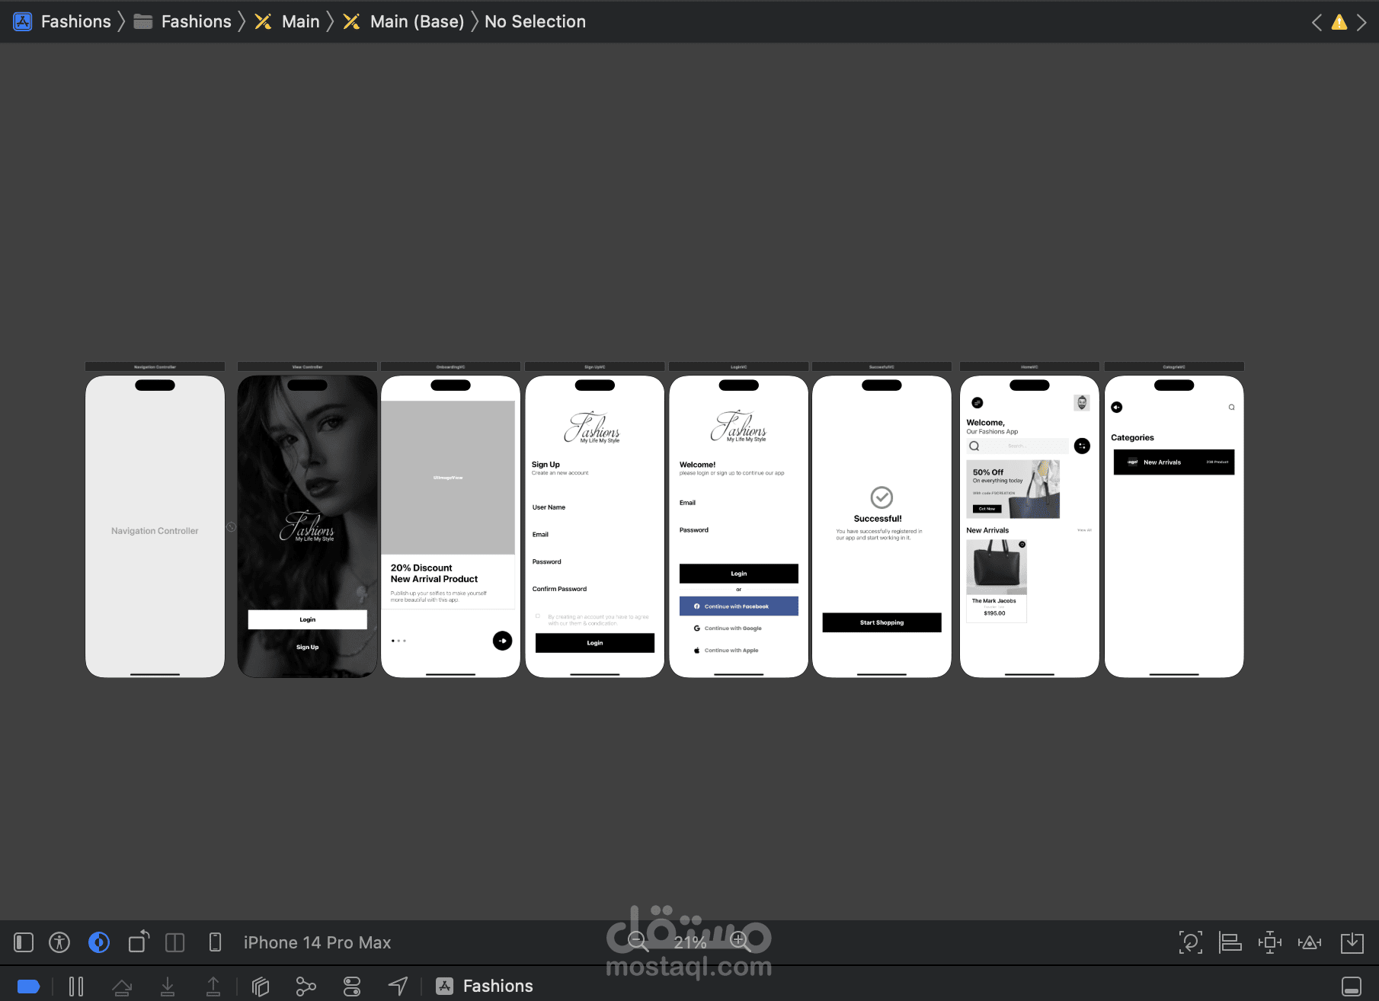Toggle light/dark appearance button
Image resolution: width=1379 pixels, height=1001 pixels.
(x=99, y=942)
